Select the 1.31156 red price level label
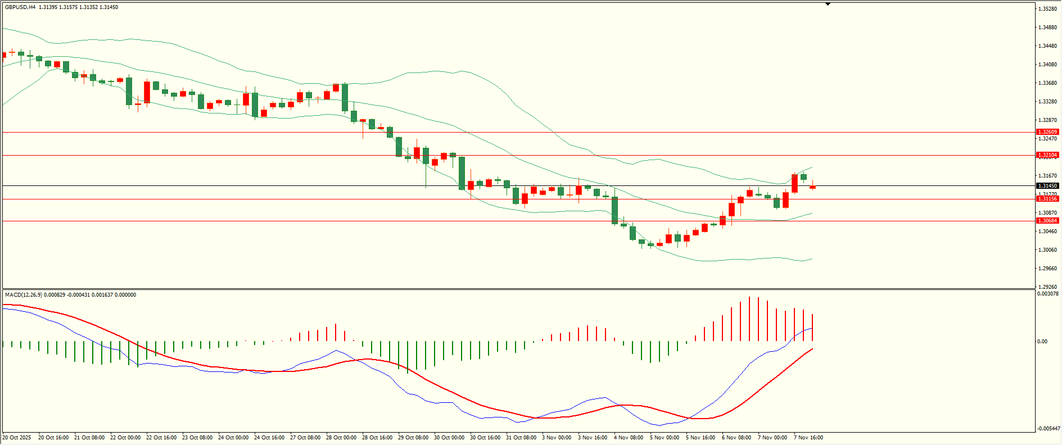The width and height of the screenshot is (1062, 445). (x=1047, y=199)
